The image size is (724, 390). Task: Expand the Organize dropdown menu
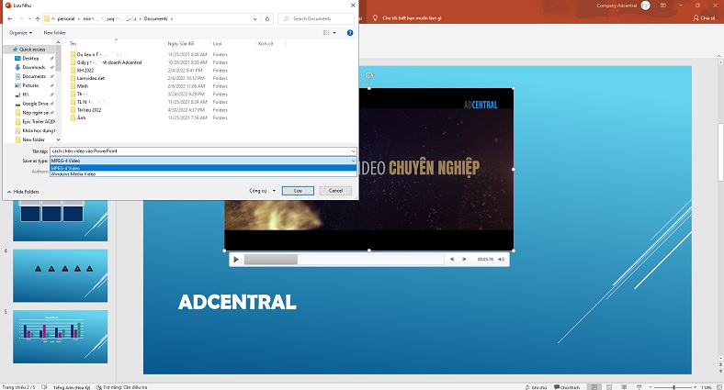pyautogui.click(x=20, y=32)
